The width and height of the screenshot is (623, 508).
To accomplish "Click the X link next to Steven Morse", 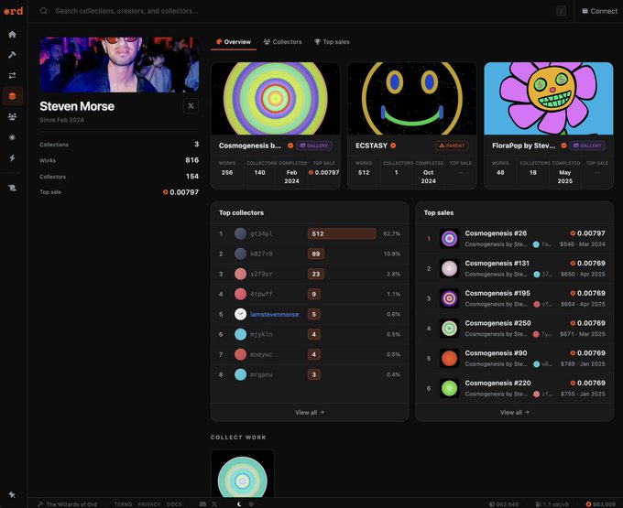I will click(x=191, y=106).
